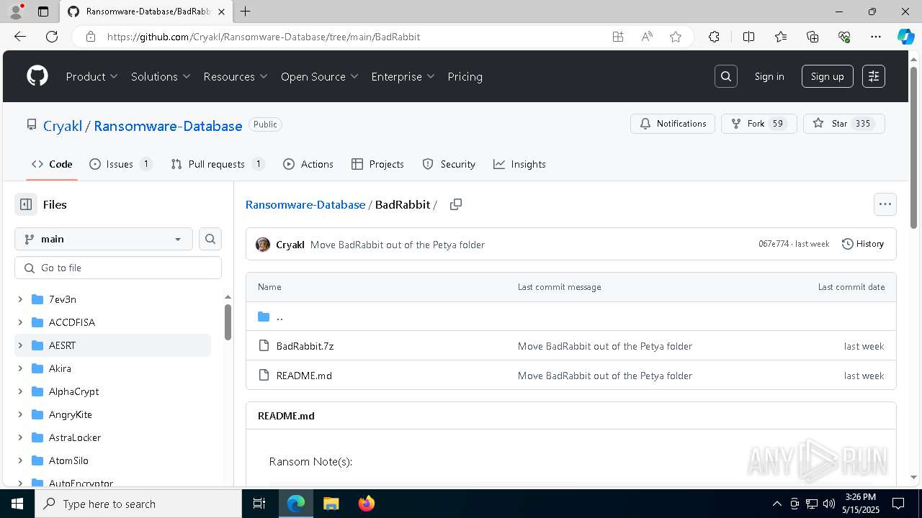Expand the 7ev3n folder in the tree

pyautogui.click(x=20, y=299)
